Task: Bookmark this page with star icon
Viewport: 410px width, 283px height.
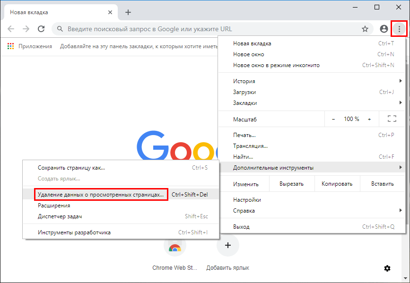Action: [365, 29]
